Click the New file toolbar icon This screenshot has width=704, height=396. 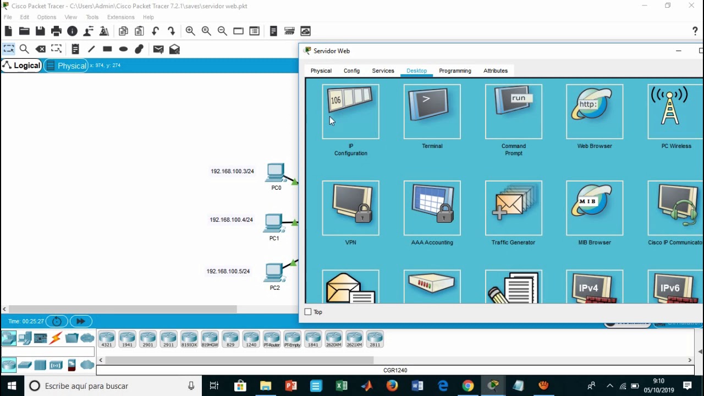click(8, 31)
